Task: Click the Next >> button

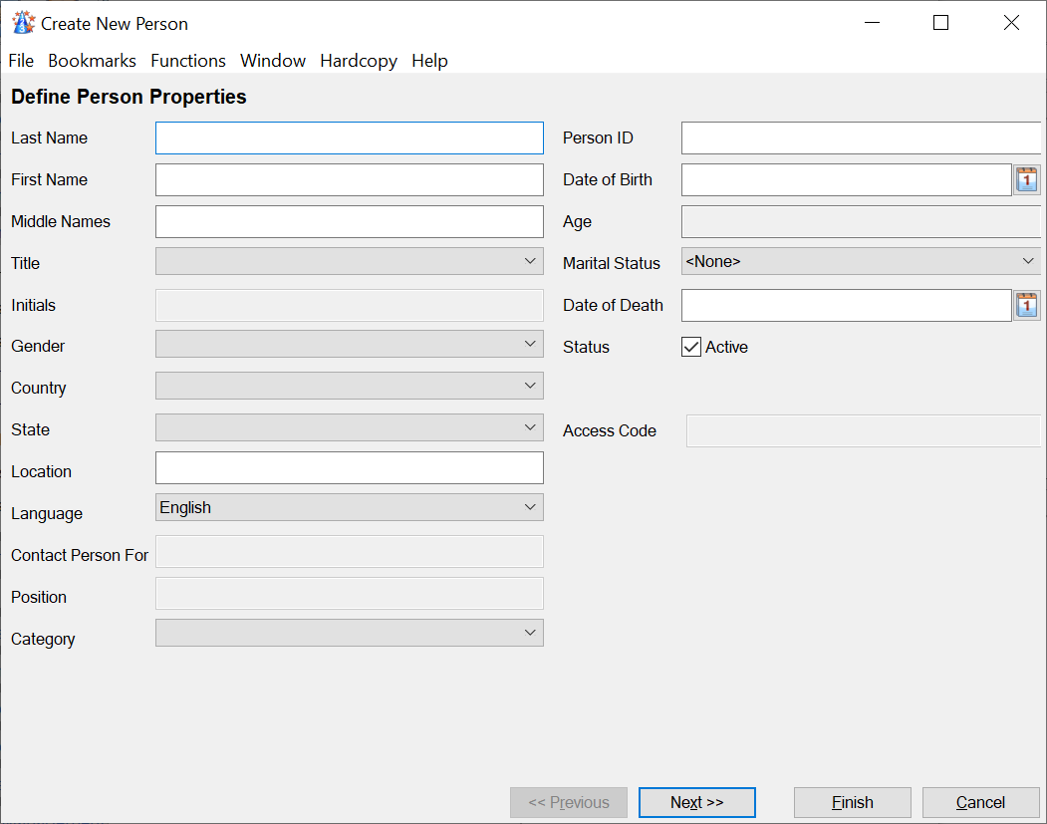Action: tap(696, 802)
